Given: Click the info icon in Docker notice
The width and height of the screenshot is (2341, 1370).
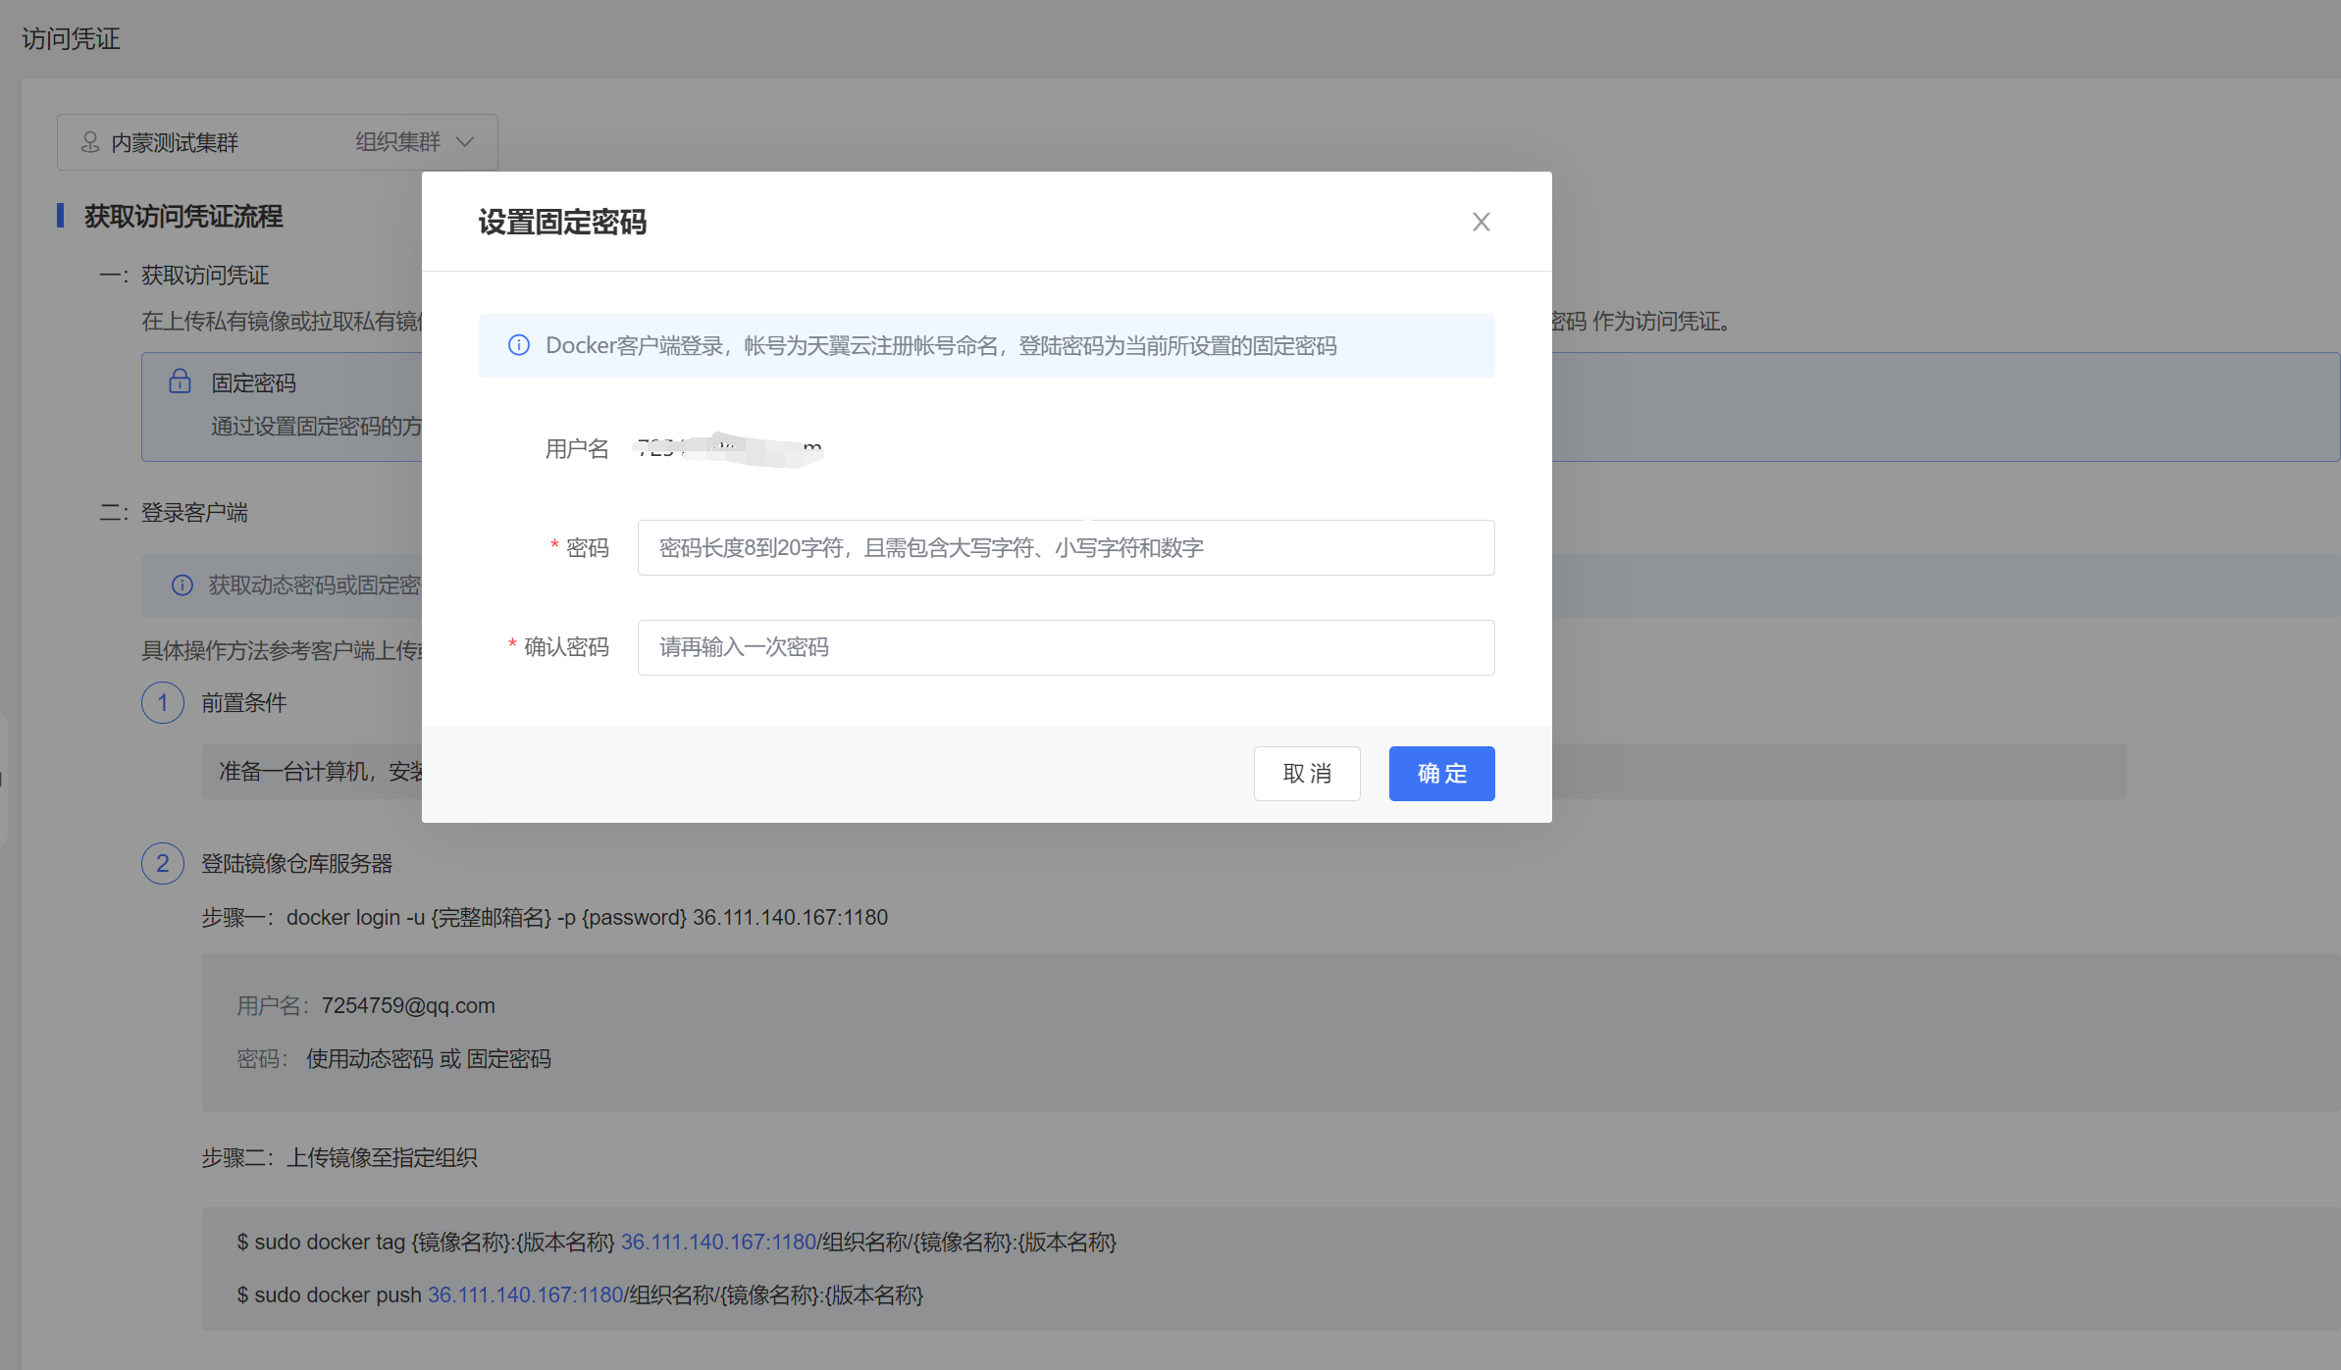Looking at the screenshot, I should pos(518,345).
